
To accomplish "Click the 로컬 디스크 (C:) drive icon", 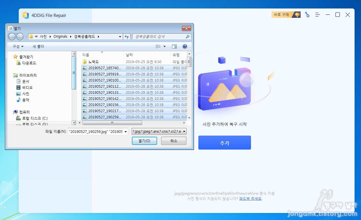I will click(18, 118).
